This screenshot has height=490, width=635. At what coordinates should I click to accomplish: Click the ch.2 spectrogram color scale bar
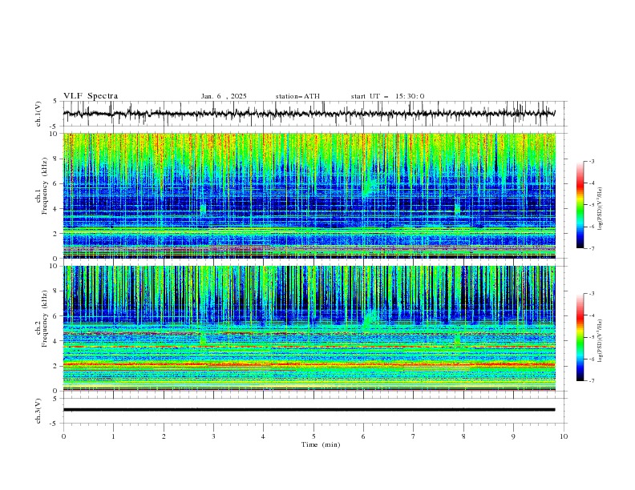coord(580,337)
